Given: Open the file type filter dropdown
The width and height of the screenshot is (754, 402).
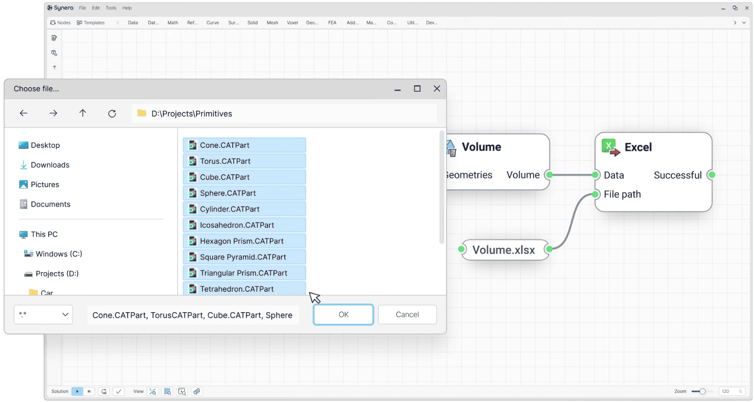Looking at the screenshot, I should click(x=43, y=314).
